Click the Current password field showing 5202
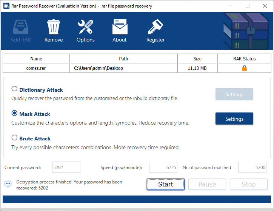 [66, 167]
